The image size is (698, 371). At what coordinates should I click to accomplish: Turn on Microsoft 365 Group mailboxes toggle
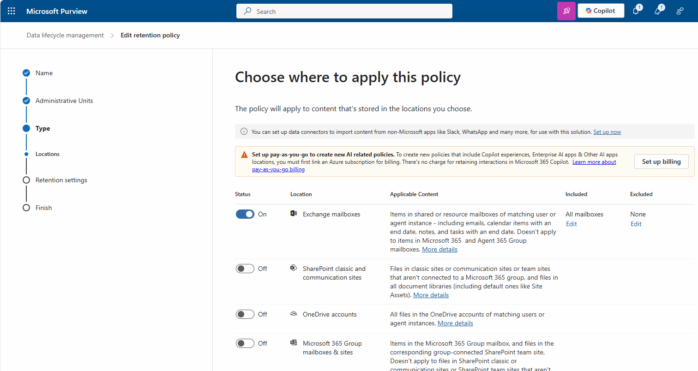click(x=245, y=343)
